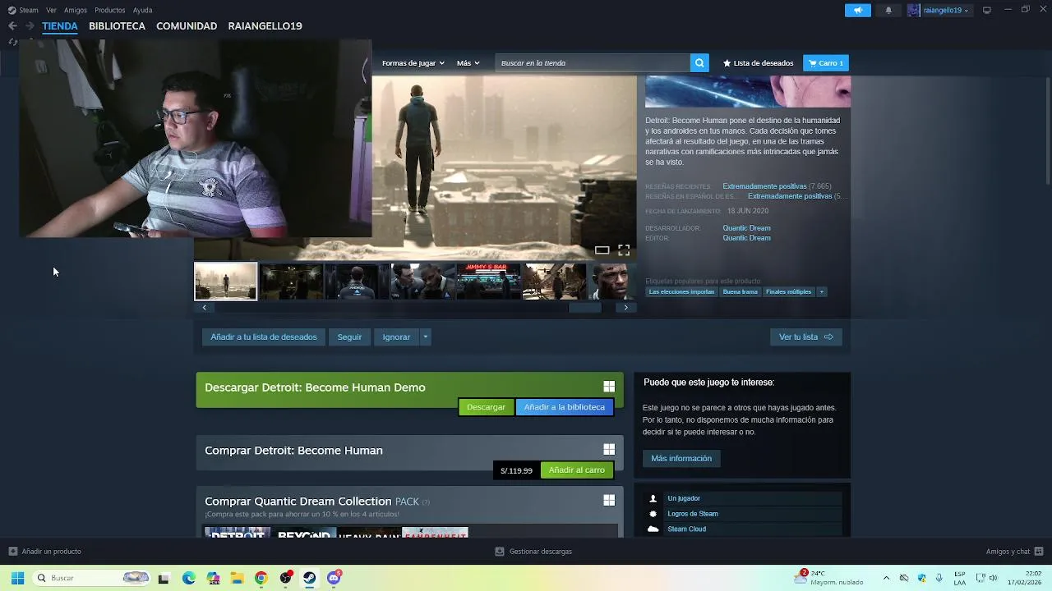1052x591 pixels.
Task: Click the Ignorar button
Action: (396, 337)
